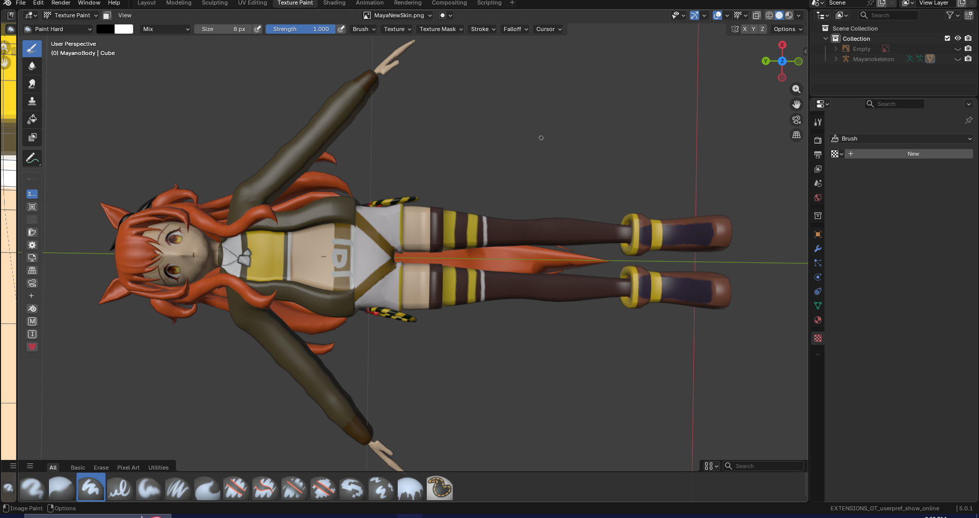Select the Smear tool in toolbar
This screenshot has width=979, height=518.
click(x=32, y=84)
